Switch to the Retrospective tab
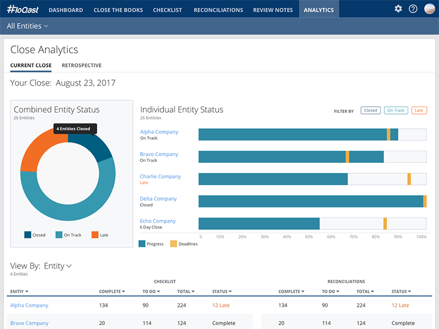The image size is (439, 329). (81, 65)
